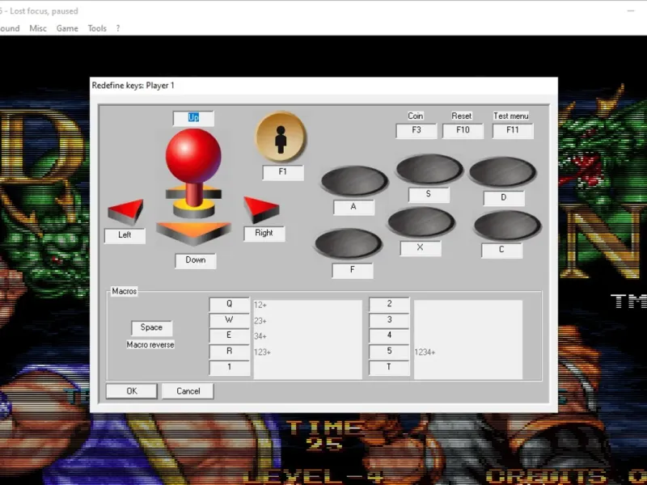647x485 pixels.
Task: Select the Up key field
Action: [193, 118]
